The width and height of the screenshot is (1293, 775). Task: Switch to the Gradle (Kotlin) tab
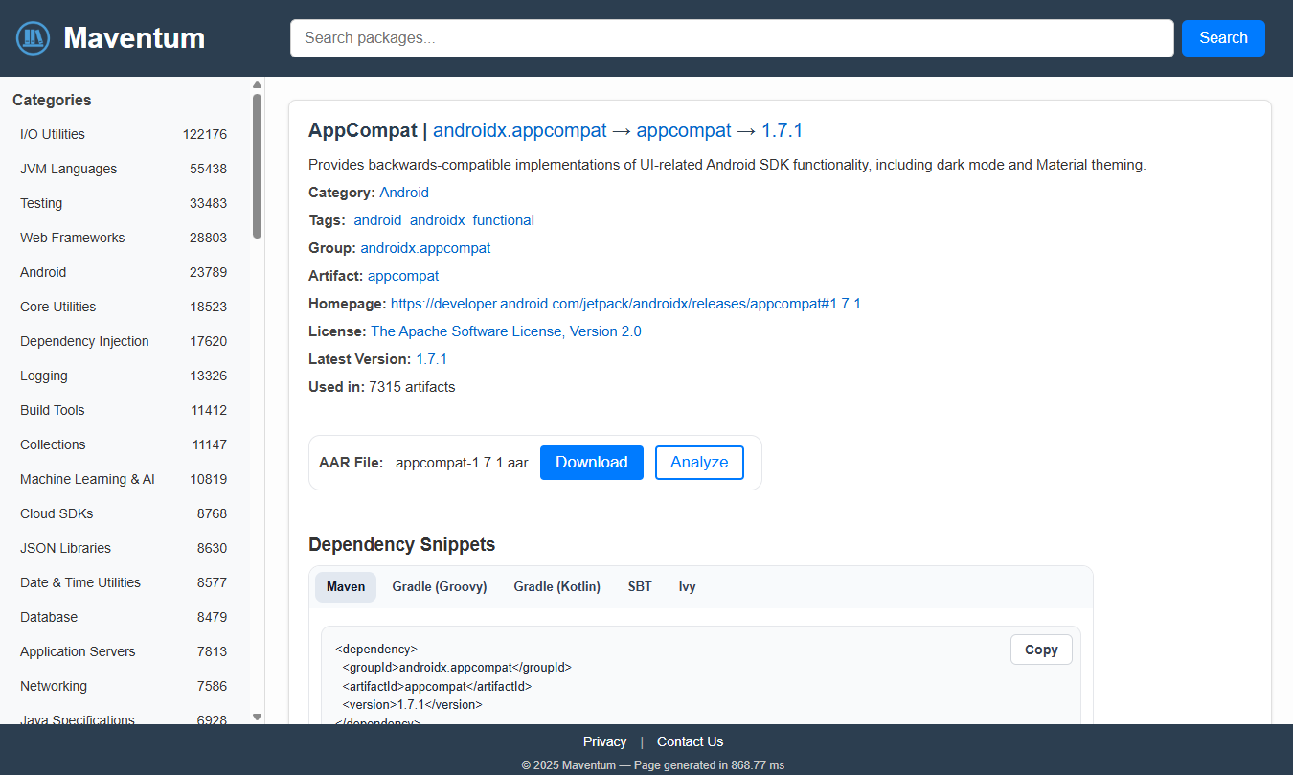pyautogui.click(x=556, y=587)
